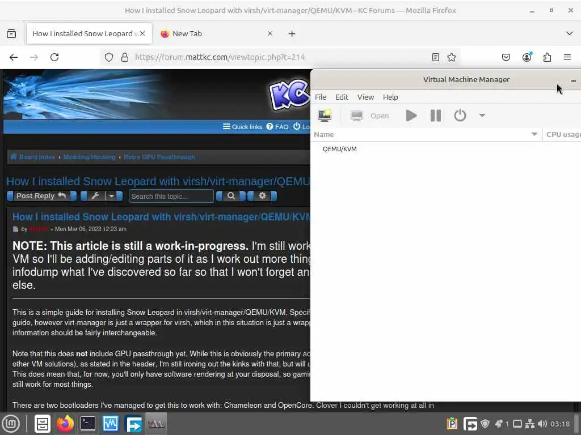Open Help menu in Virtual Machine Manager
This screenshot has height=435, width=581.
point(390,97)
